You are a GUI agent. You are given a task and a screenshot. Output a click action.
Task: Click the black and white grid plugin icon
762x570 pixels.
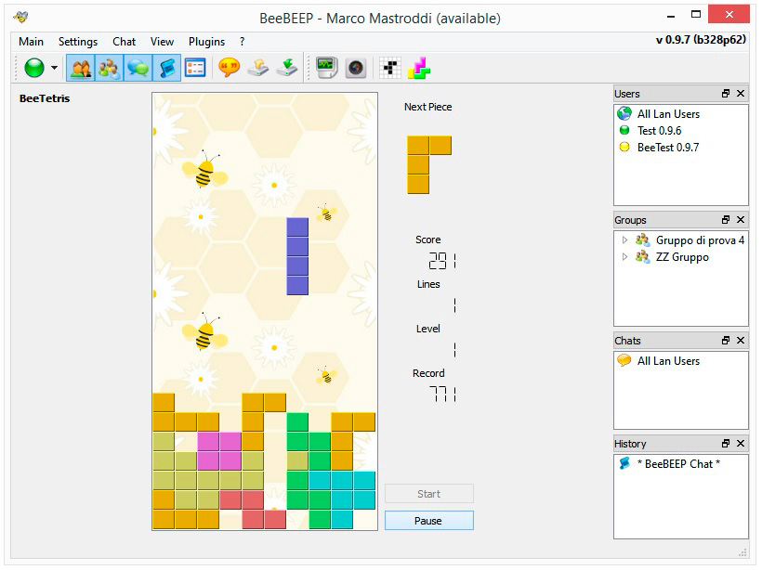tap(390, 68)
